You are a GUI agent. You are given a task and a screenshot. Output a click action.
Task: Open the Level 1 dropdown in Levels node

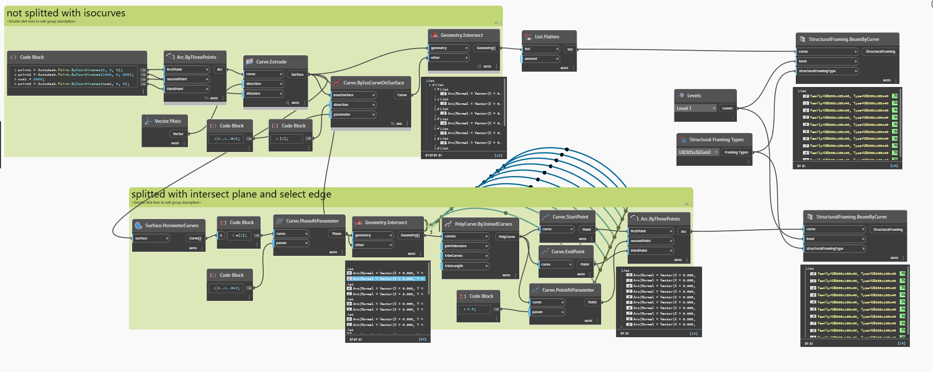[696, 108]
